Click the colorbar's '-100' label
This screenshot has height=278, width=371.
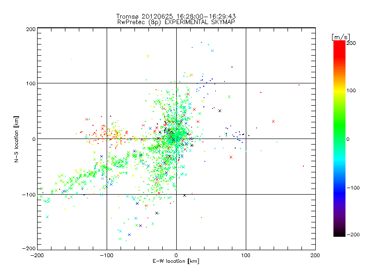[x=353, y=188]
